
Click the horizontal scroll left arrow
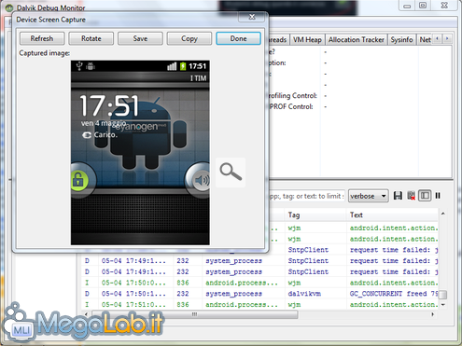86,314
